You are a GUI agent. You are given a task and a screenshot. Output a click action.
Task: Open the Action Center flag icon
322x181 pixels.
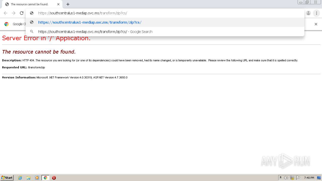coord(298,178)
